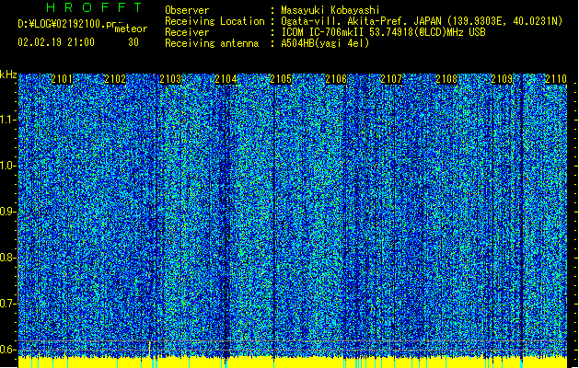Click the date stamp 02.02.19 21:00
This screenshot has height=368, width=579.
(56, 42)
